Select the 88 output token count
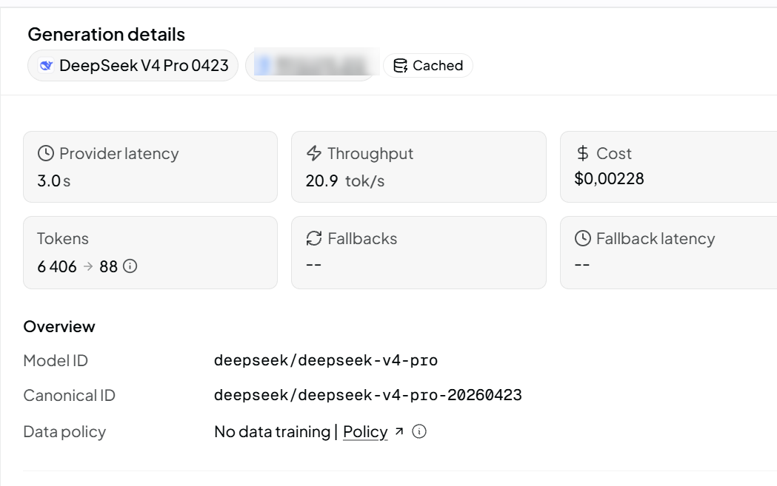 109,267
